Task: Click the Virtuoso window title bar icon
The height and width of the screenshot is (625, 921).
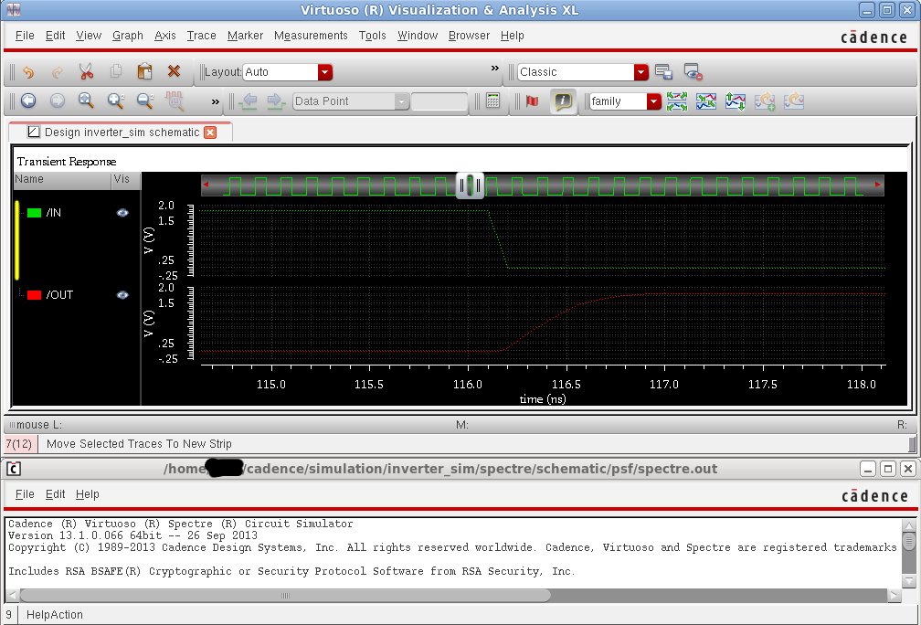Action: [x=14, y=9]
